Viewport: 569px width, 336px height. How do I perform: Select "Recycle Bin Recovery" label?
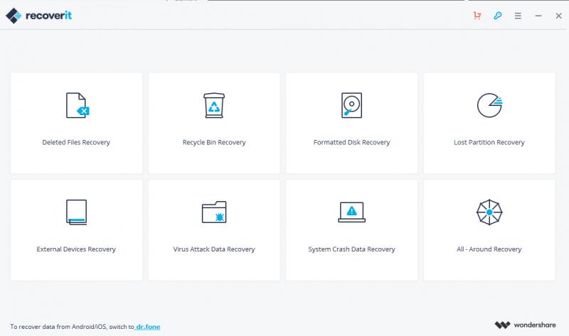pos(214,143)
